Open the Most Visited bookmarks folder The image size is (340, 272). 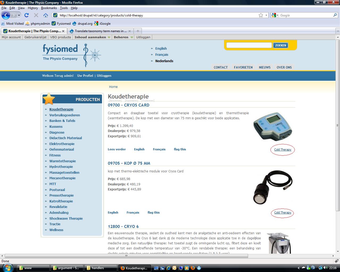12,23
